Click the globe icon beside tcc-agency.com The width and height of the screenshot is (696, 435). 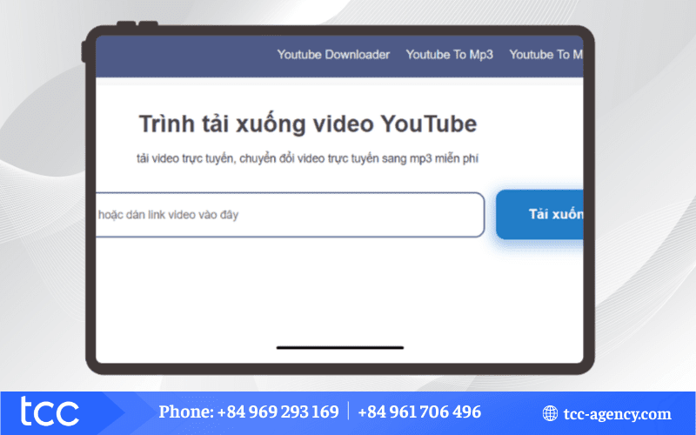(x=550, y=414)
